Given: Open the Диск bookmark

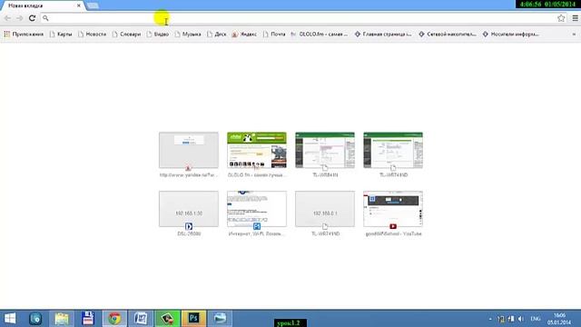Looking at the screenshot, I should [x=217, y=35].
